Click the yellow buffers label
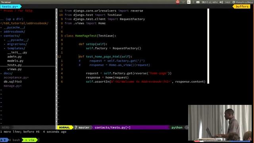Screen dimensions: 254x143 click(x=242, y=6)
